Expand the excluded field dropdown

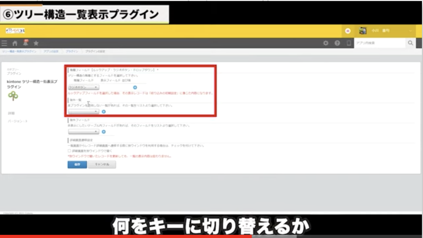pyautogui.click(x=83, y=132)
